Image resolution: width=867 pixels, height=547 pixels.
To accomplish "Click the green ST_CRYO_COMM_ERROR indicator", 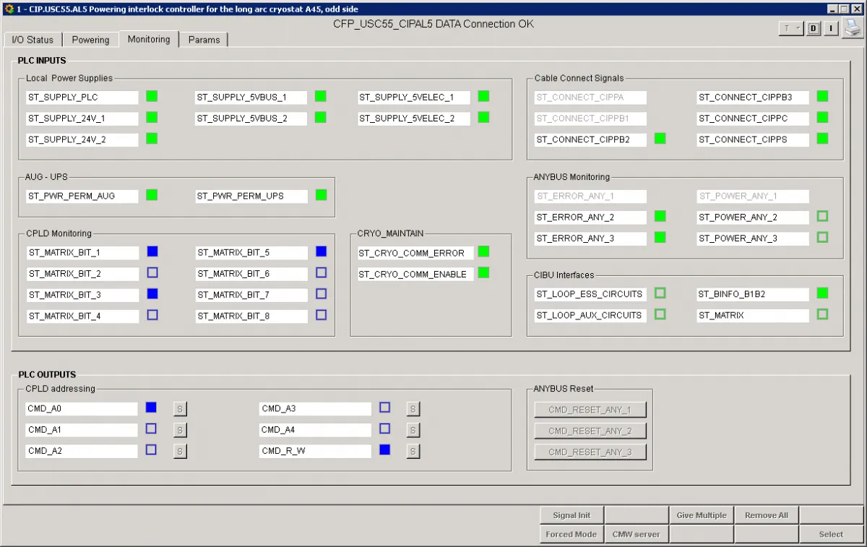I will pos(483,251).
